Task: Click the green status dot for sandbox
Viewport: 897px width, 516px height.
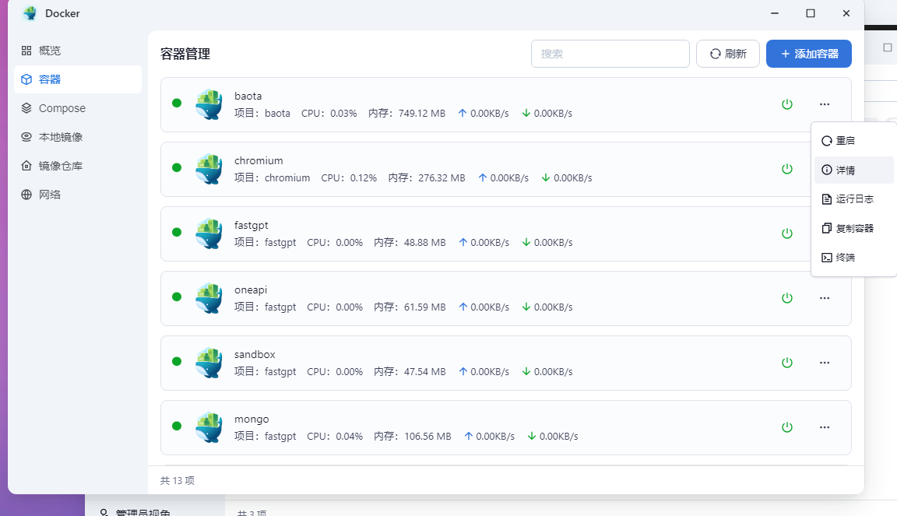Action: click(177, 362)
